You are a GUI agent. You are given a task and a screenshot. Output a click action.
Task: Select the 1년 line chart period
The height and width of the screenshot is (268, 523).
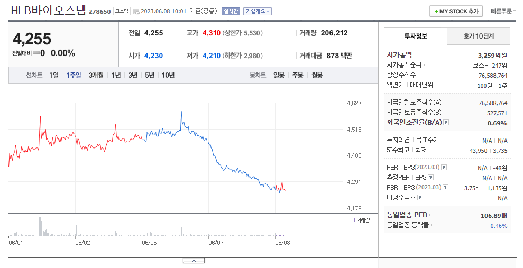click(x=116, y=76)
